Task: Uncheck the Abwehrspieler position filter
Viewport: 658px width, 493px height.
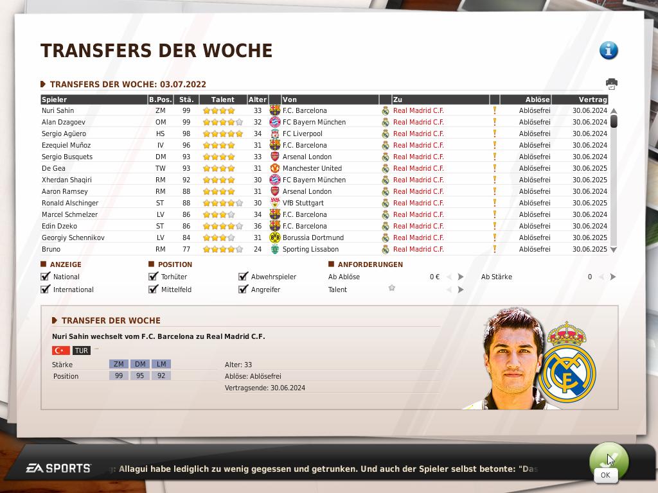Action: 243,276
